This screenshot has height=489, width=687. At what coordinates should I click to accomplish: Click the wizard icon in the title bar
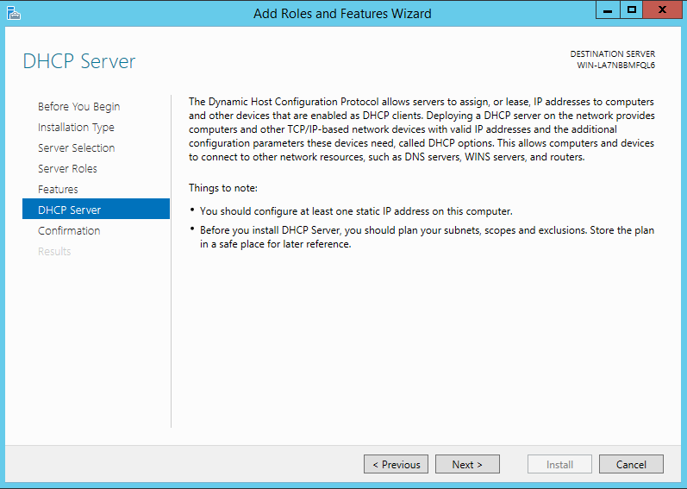pos(14,13)
